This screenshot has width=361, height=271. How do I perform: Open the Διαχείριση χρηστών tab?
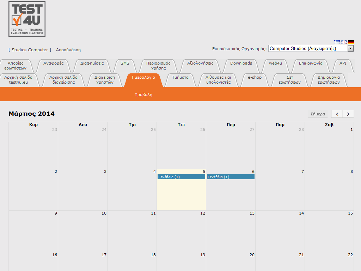(105, 80)
